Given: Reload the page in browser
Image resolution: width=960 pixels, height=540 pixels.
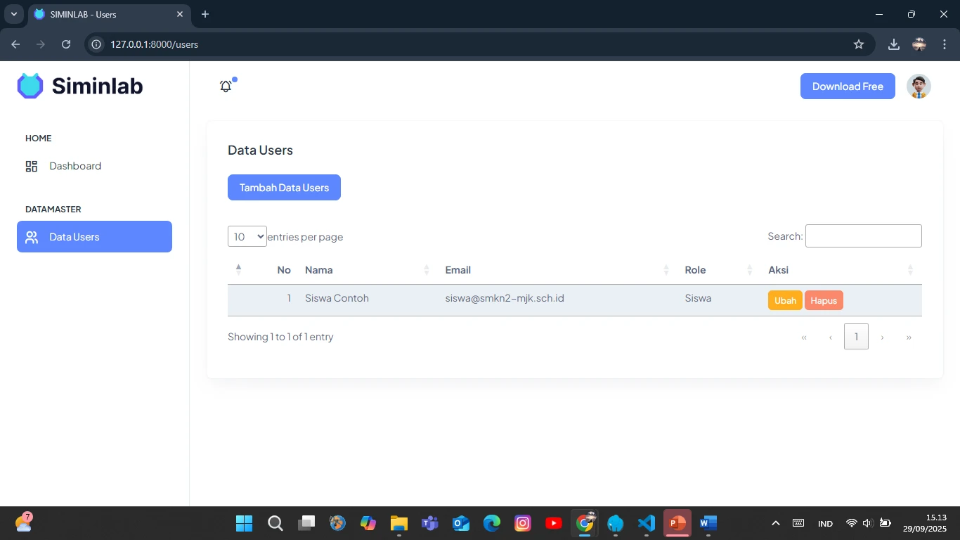Looking at the screenshot, I should (x=66, y=44).
